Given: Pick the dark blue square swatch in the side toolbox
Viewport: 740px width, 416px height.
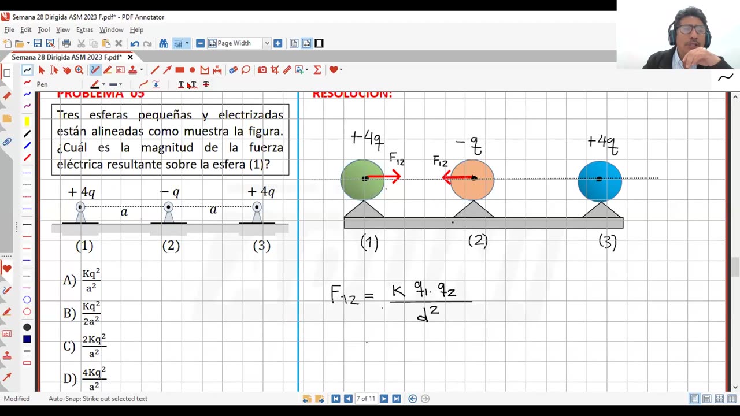Looking at the screenshot, I should click(27, 339).
